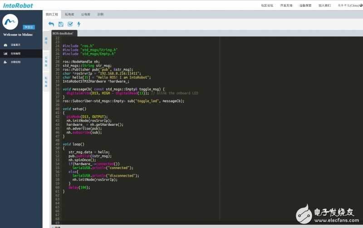Select the ROS-IntoRobot file tab

pos(64,33)
